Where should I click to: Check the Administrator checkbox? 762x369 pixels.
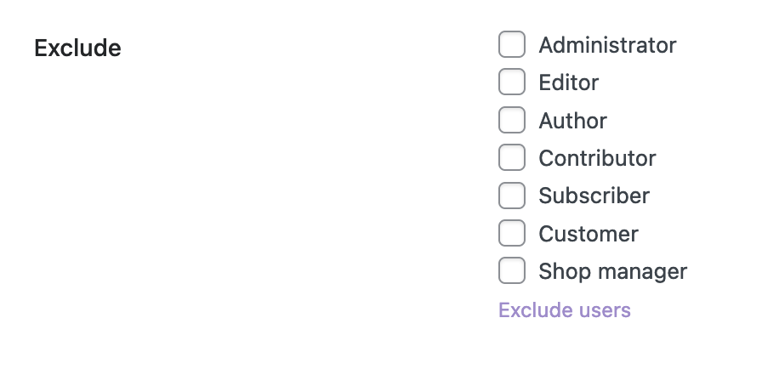click(512, 45)
